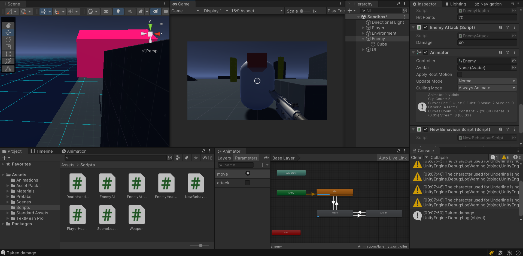Switch to the Timeline tab
523x256 pixels.
click(42, 151)
